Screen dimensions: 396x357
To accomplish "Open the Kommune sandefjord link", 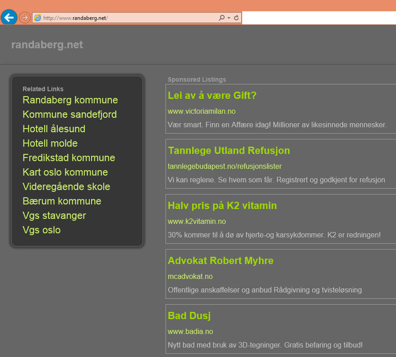I will tap(69, 115).
